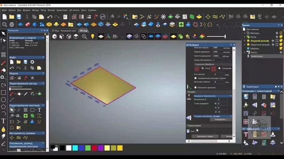Collapse the Толщина материала section
The width and height of the screenshot is (284, 159).
pyautogui.click(x=231, y=116)
